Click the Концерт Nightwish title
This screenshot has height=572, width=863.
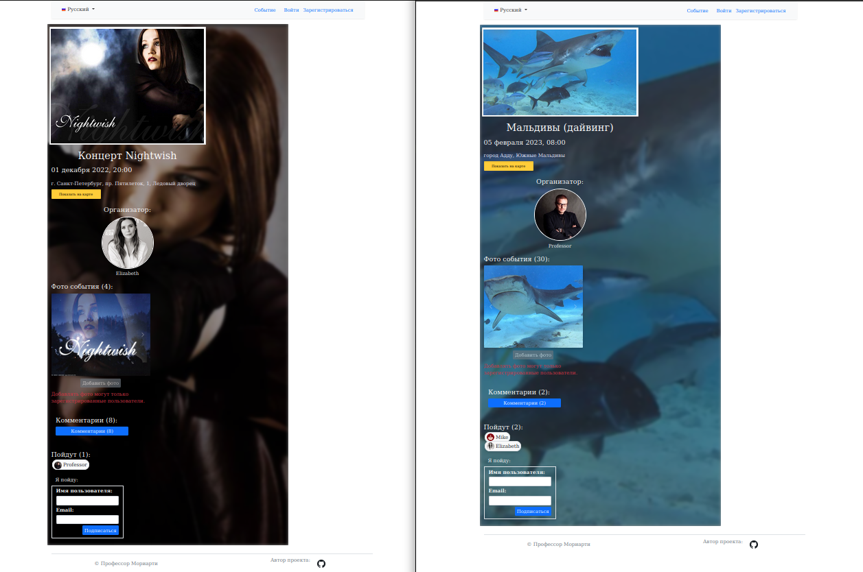tap(128, 156)
